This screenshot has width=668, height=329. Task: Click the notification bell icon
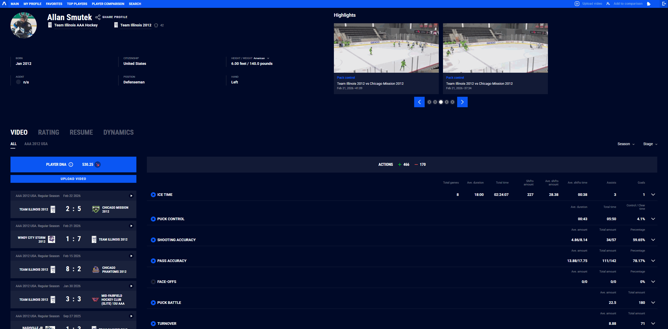649,4
